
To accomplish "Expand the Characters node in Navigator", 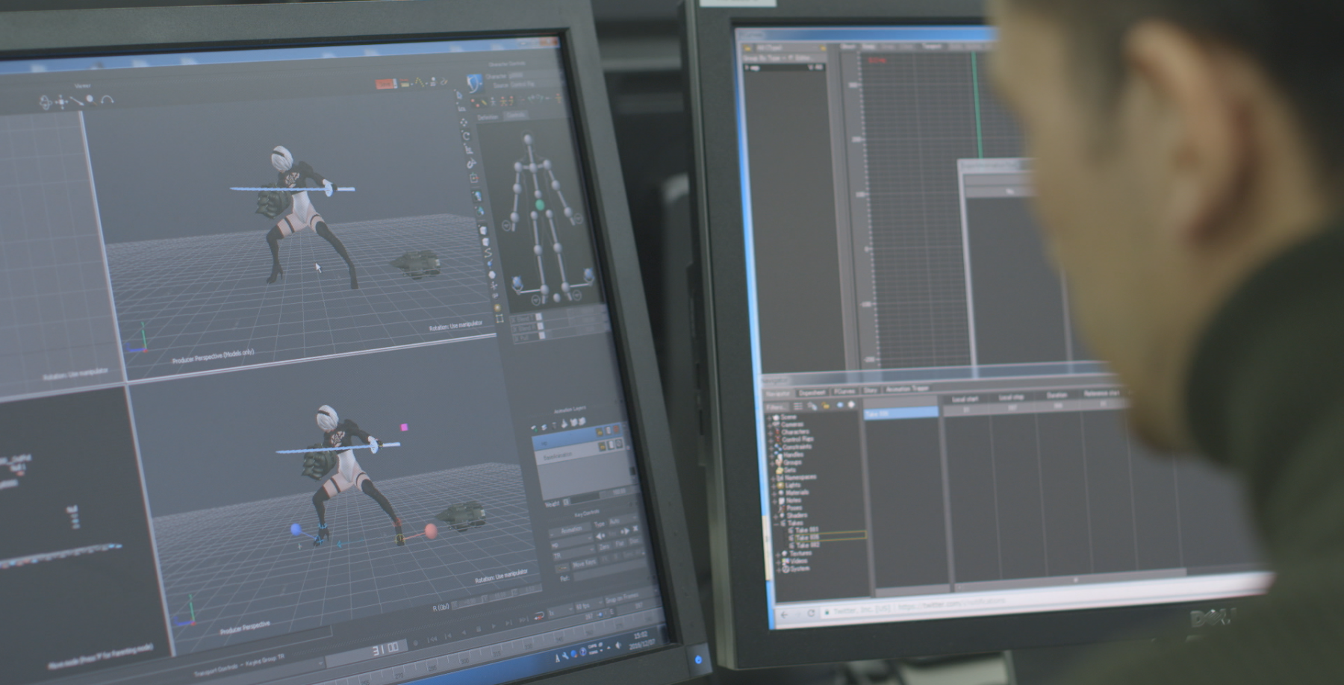I will coord(771,434).
